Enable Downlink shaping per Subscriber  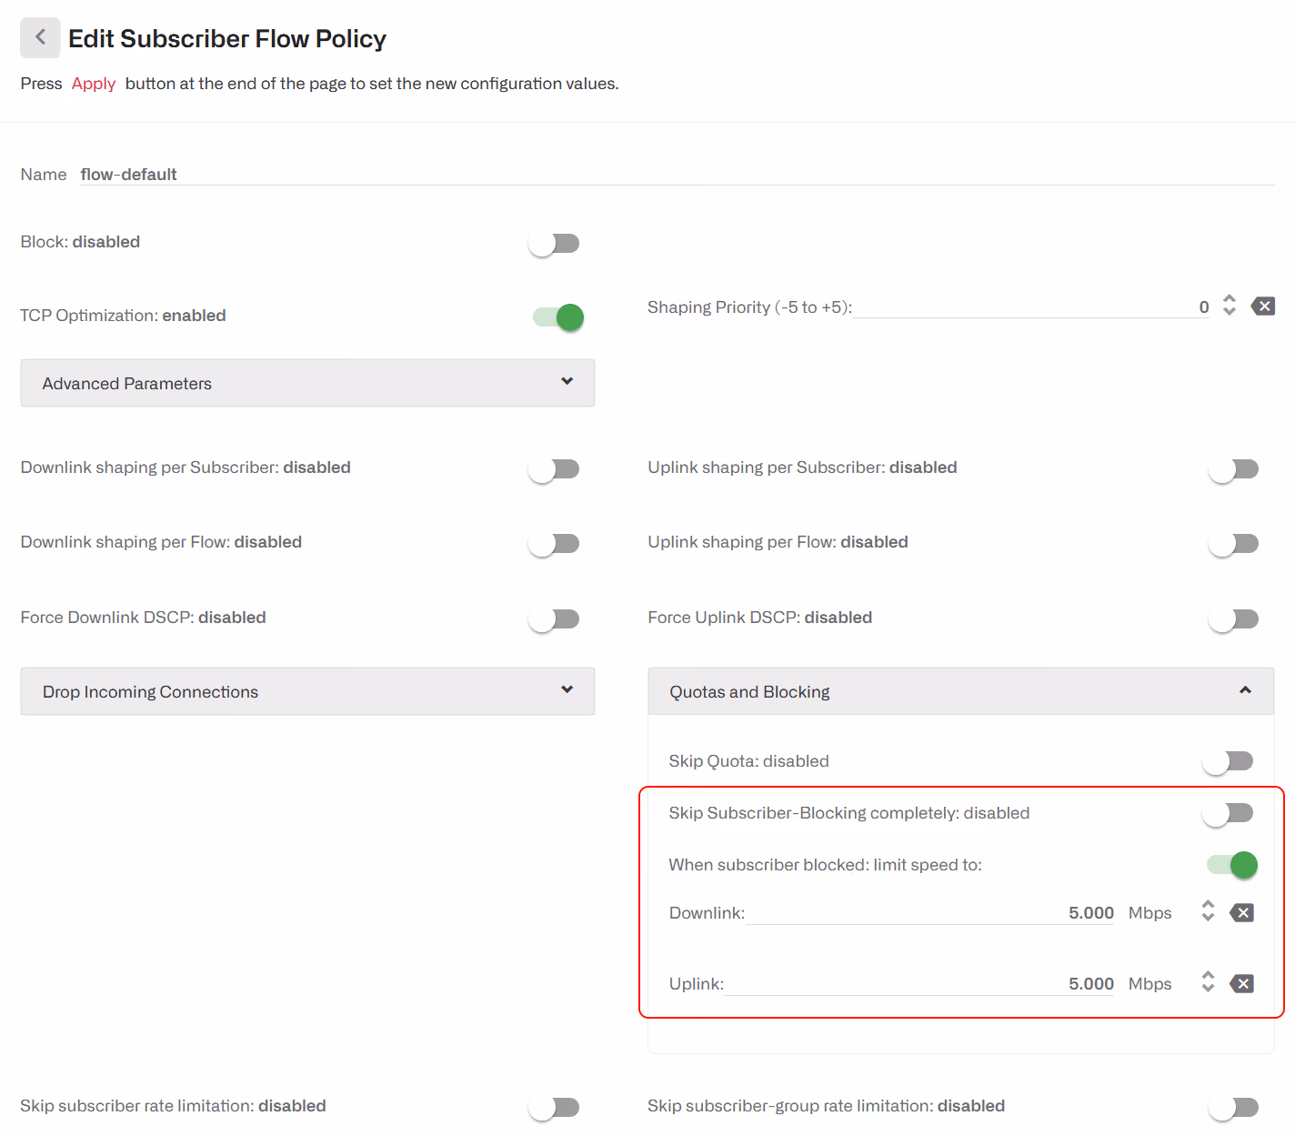(554, 469)
